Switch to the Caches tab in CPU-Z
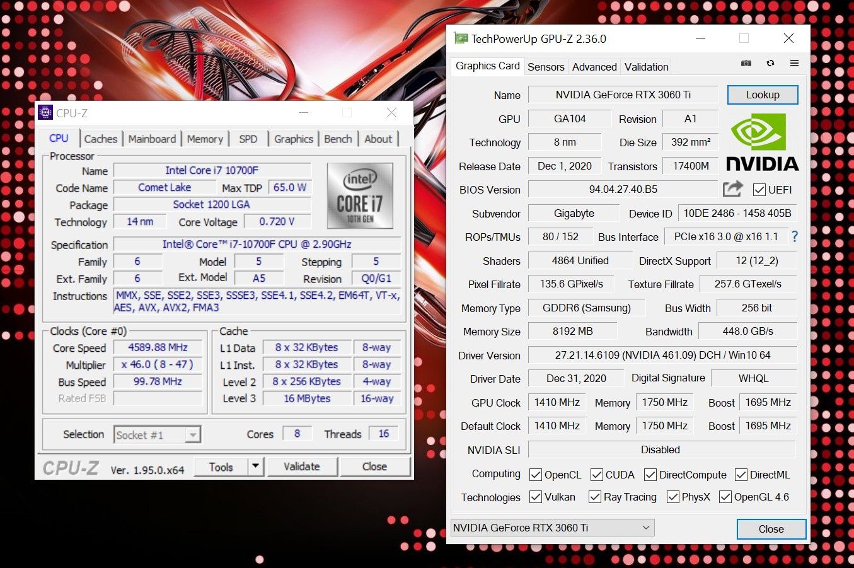 click(x=101, y=139)
